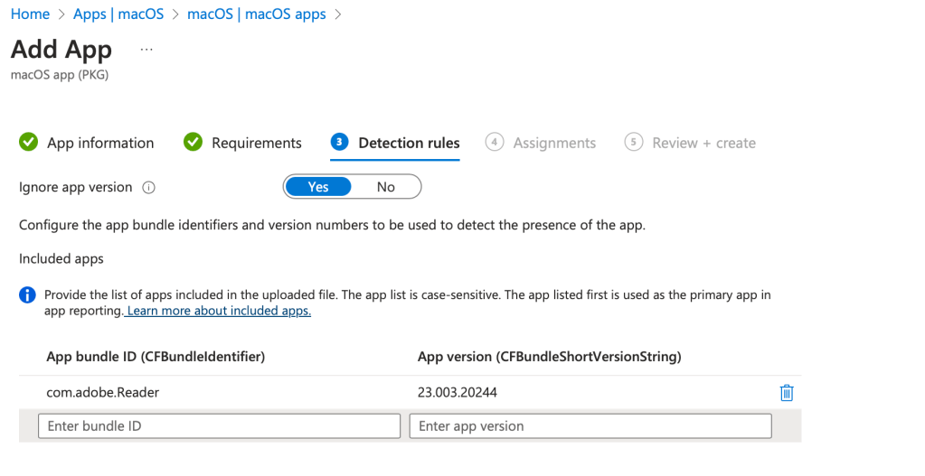Open the ellipsis menu beside Add App
This screenshot has height=476, width=925.
tap(146, 49)
